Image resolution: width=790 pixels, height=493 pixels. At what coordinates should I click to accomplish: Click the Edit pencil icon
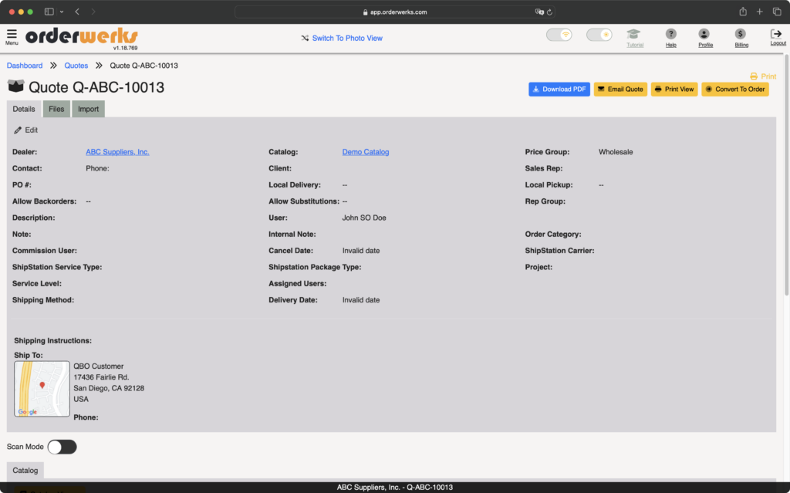click(x=18, y=130)
